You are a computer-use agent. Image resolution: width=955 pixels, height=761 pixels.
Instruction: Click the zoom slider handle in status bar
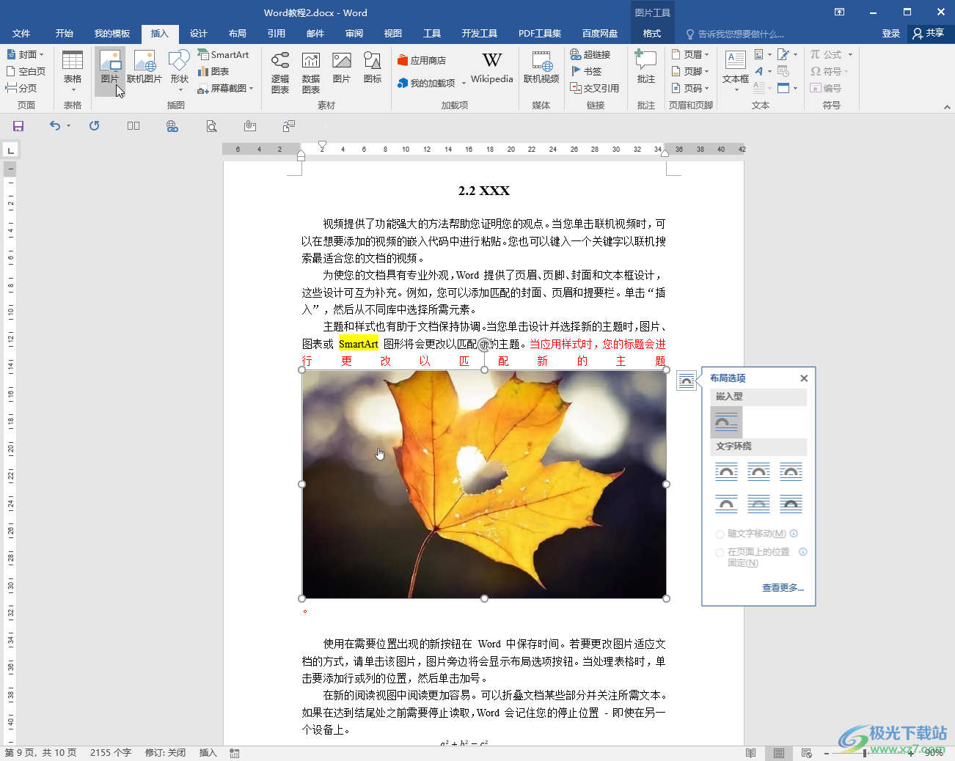point(865,753)
